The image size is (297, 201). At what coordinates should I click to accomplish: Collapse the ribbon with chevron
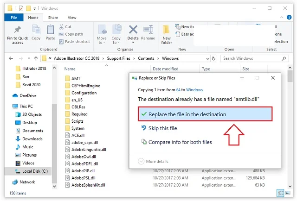(282, 18)
